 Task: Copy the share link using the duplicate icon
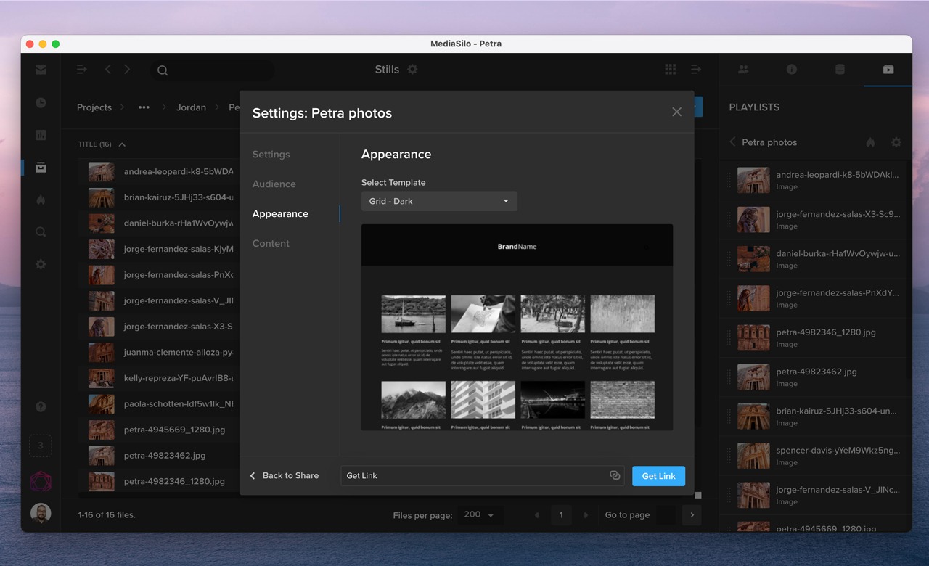pos(615,475)
